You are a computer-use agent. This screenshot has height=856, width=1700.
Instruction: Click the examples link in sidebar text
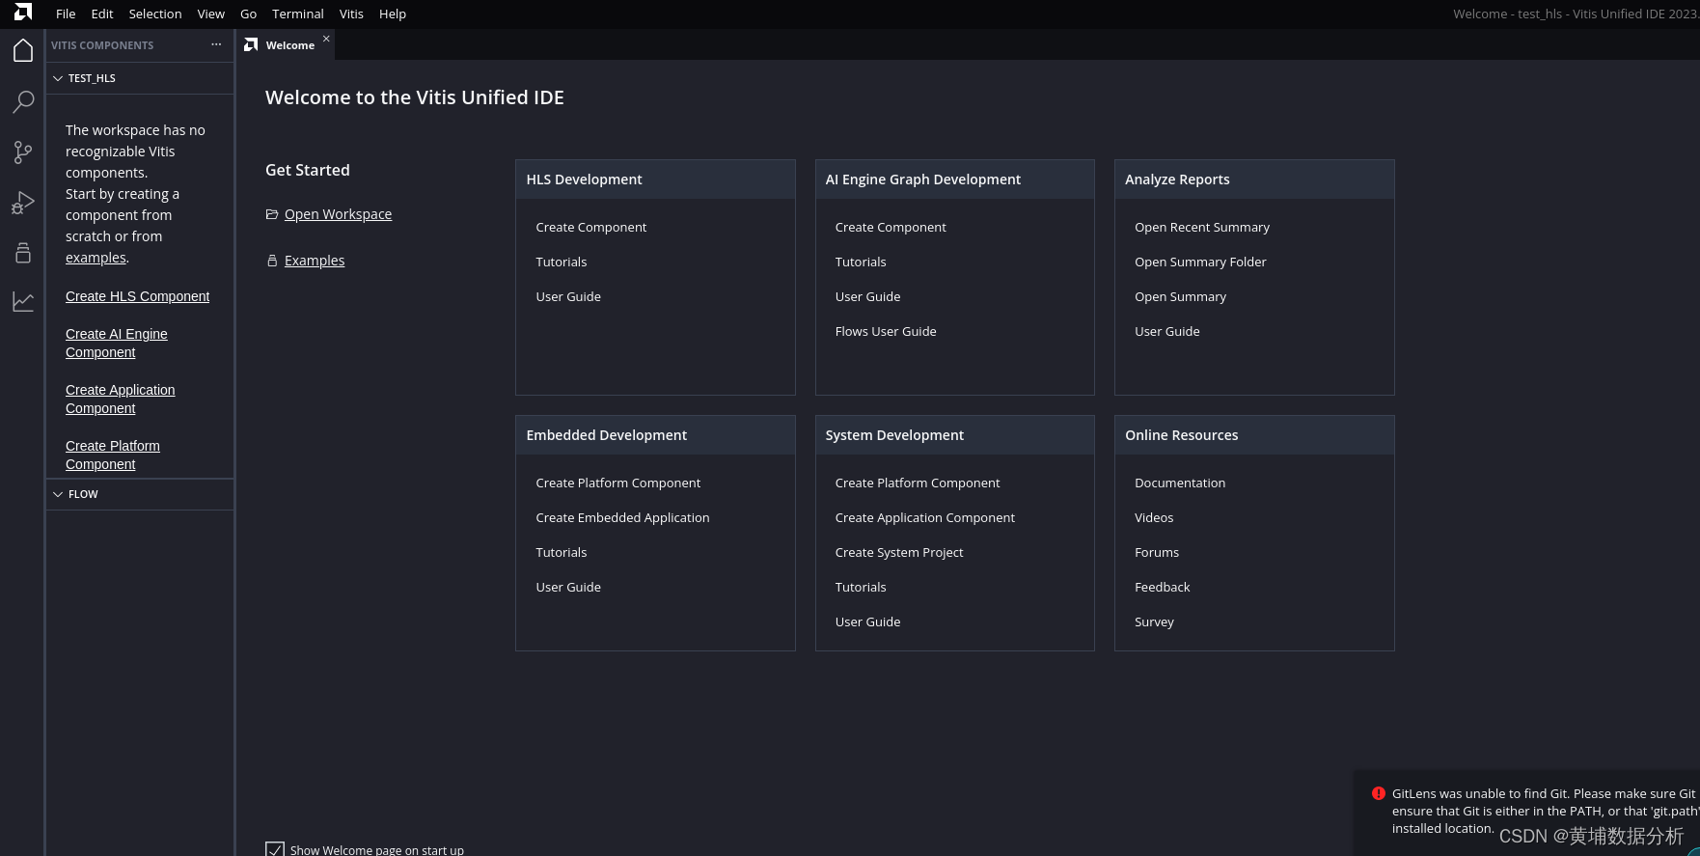(x=96, y=258)
